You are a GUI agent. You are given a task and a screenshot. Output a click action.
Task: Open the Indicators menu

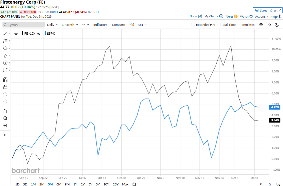[x=100, y=25]
